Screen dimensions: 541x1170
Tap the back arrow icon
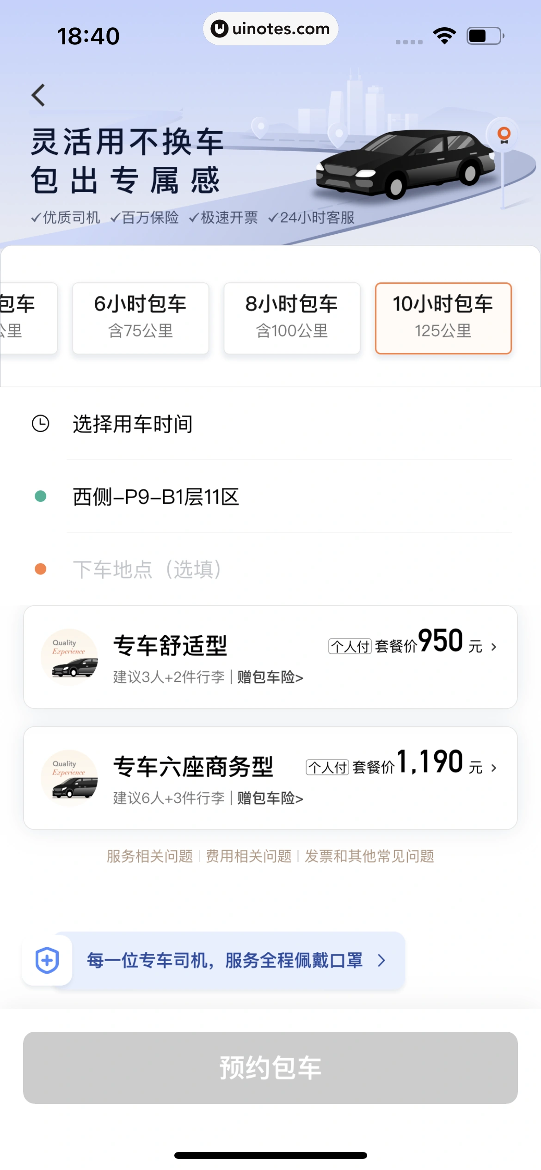tap(39, 95)
